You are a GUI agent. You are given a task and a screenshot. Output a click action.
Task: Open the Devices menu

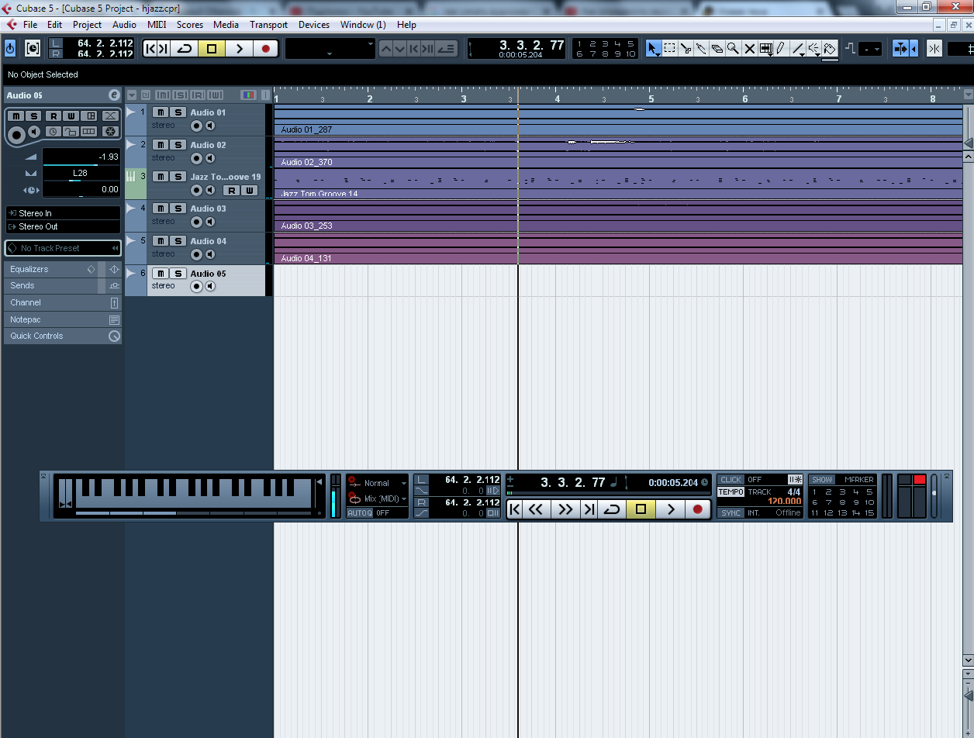tap(314, 25)
